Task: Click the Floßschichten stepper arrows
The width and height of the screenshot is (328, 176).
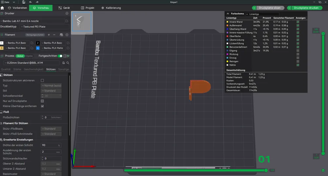Action: pos(42,118)
